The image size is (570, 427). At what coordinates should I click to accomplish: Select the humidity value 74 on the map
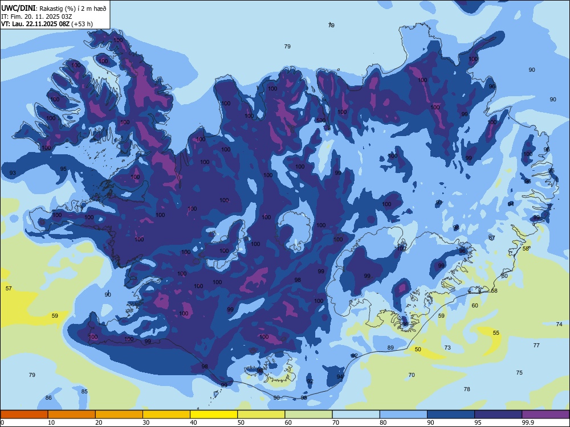(x=560, y=325)
